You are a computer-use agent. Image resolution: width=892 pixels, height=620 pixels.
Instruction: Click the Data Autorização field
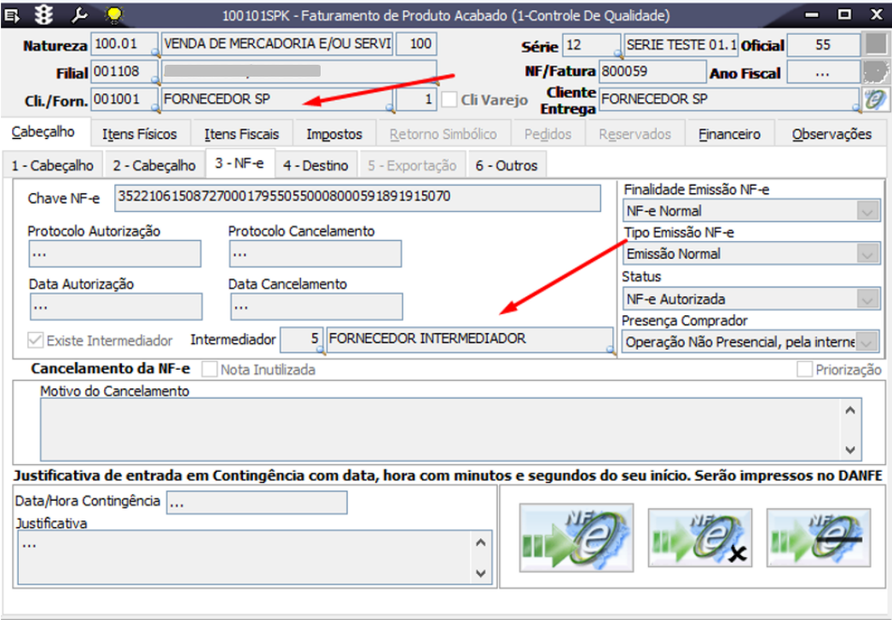(x=116, y=307)
